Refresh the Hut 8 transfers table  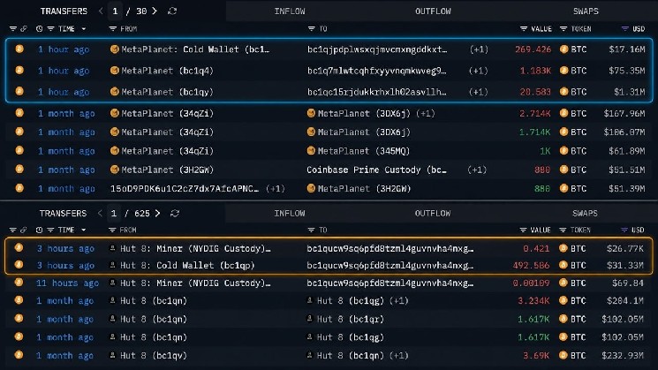click(175, 213)
